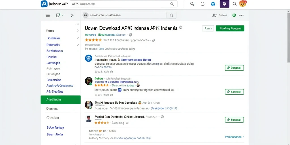Image resolution: width=290 pixels, height=145 pixels.
Task: Click the outlined green button on first entry
Action: point(234,68)
